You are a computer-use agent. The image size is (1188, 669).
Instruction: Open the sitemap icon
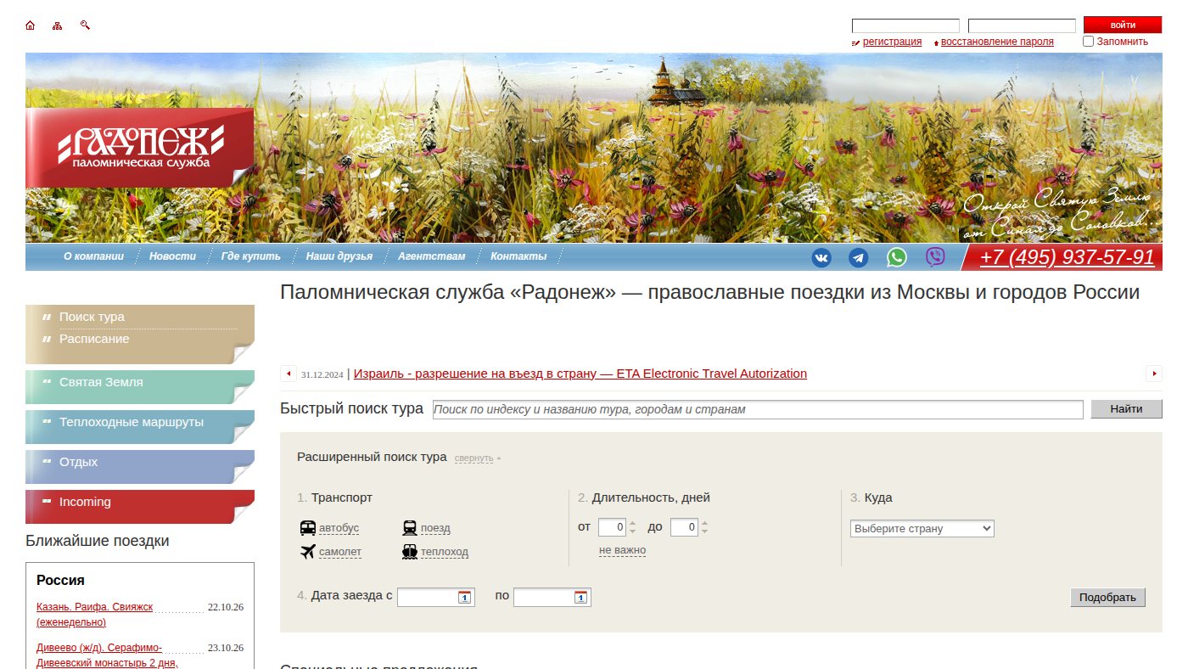pyautogui.click(x=58, y=25)
